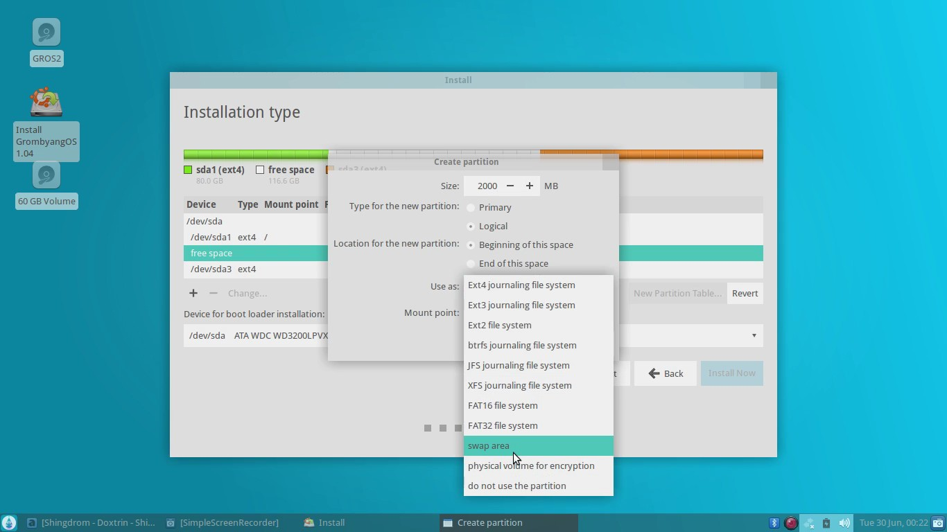Select physical volume for encryption option
The width and height of the screenshot is (947, 532).
click(x=539, y=466)
